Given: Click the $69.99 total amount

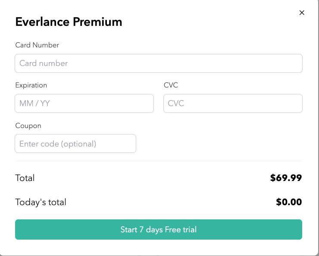Looking at the screenshot, I should pyautogui.click(x=286, y=178).
